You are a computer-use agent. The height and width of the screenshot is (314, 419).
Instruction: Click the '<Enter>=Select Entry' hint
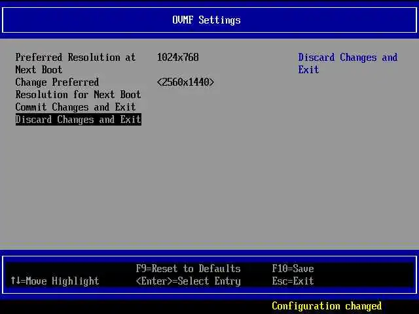coord(188,281)
